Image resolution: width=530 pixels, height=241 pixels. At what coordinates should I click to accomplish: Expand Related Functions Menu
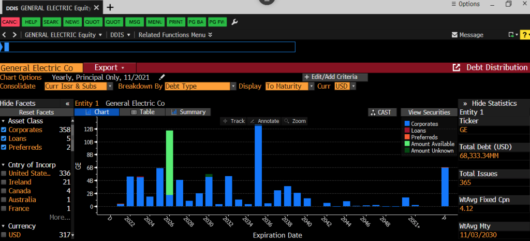click(175, 35)
